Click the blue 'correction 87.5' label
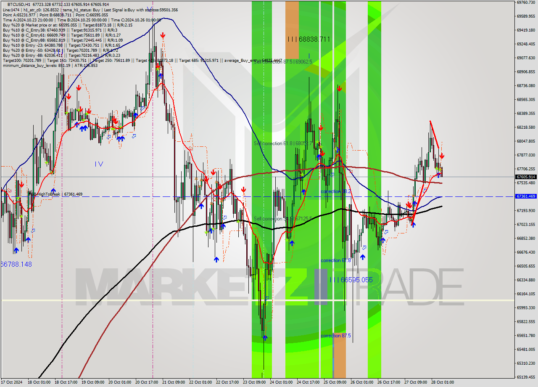The width and height of the screenshot is (538, 387). [336, 336]
